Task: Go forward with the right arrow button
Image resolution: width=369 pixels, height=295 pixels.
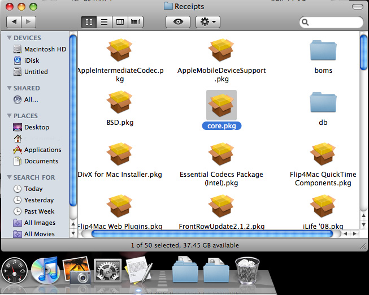Action: 28,22
